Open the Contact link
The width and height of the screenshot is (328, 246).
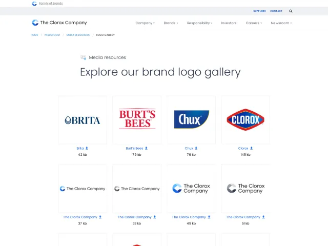click(276, 11)
